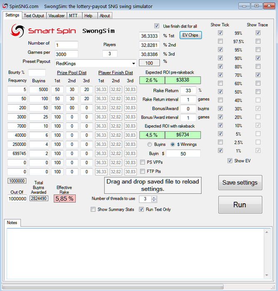The width and height of the screenshot is (278, 291).
Task: Click the Frequency field showing 699745
Action: (x=17, y=153)
